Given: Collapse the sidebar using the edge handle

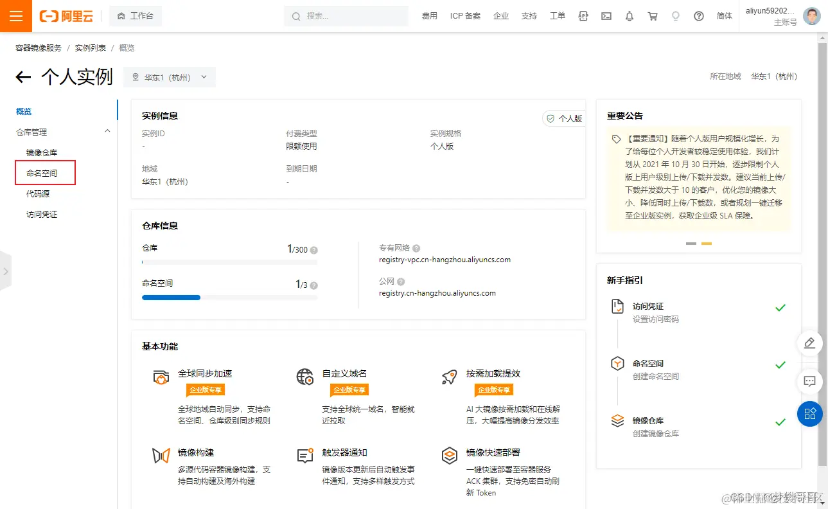Looking at the screenshot, I should tap(6, 271).
